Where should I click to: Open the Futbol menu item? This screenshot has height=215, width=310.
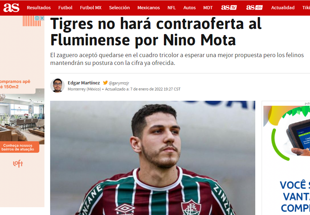[x=65, y=8]
